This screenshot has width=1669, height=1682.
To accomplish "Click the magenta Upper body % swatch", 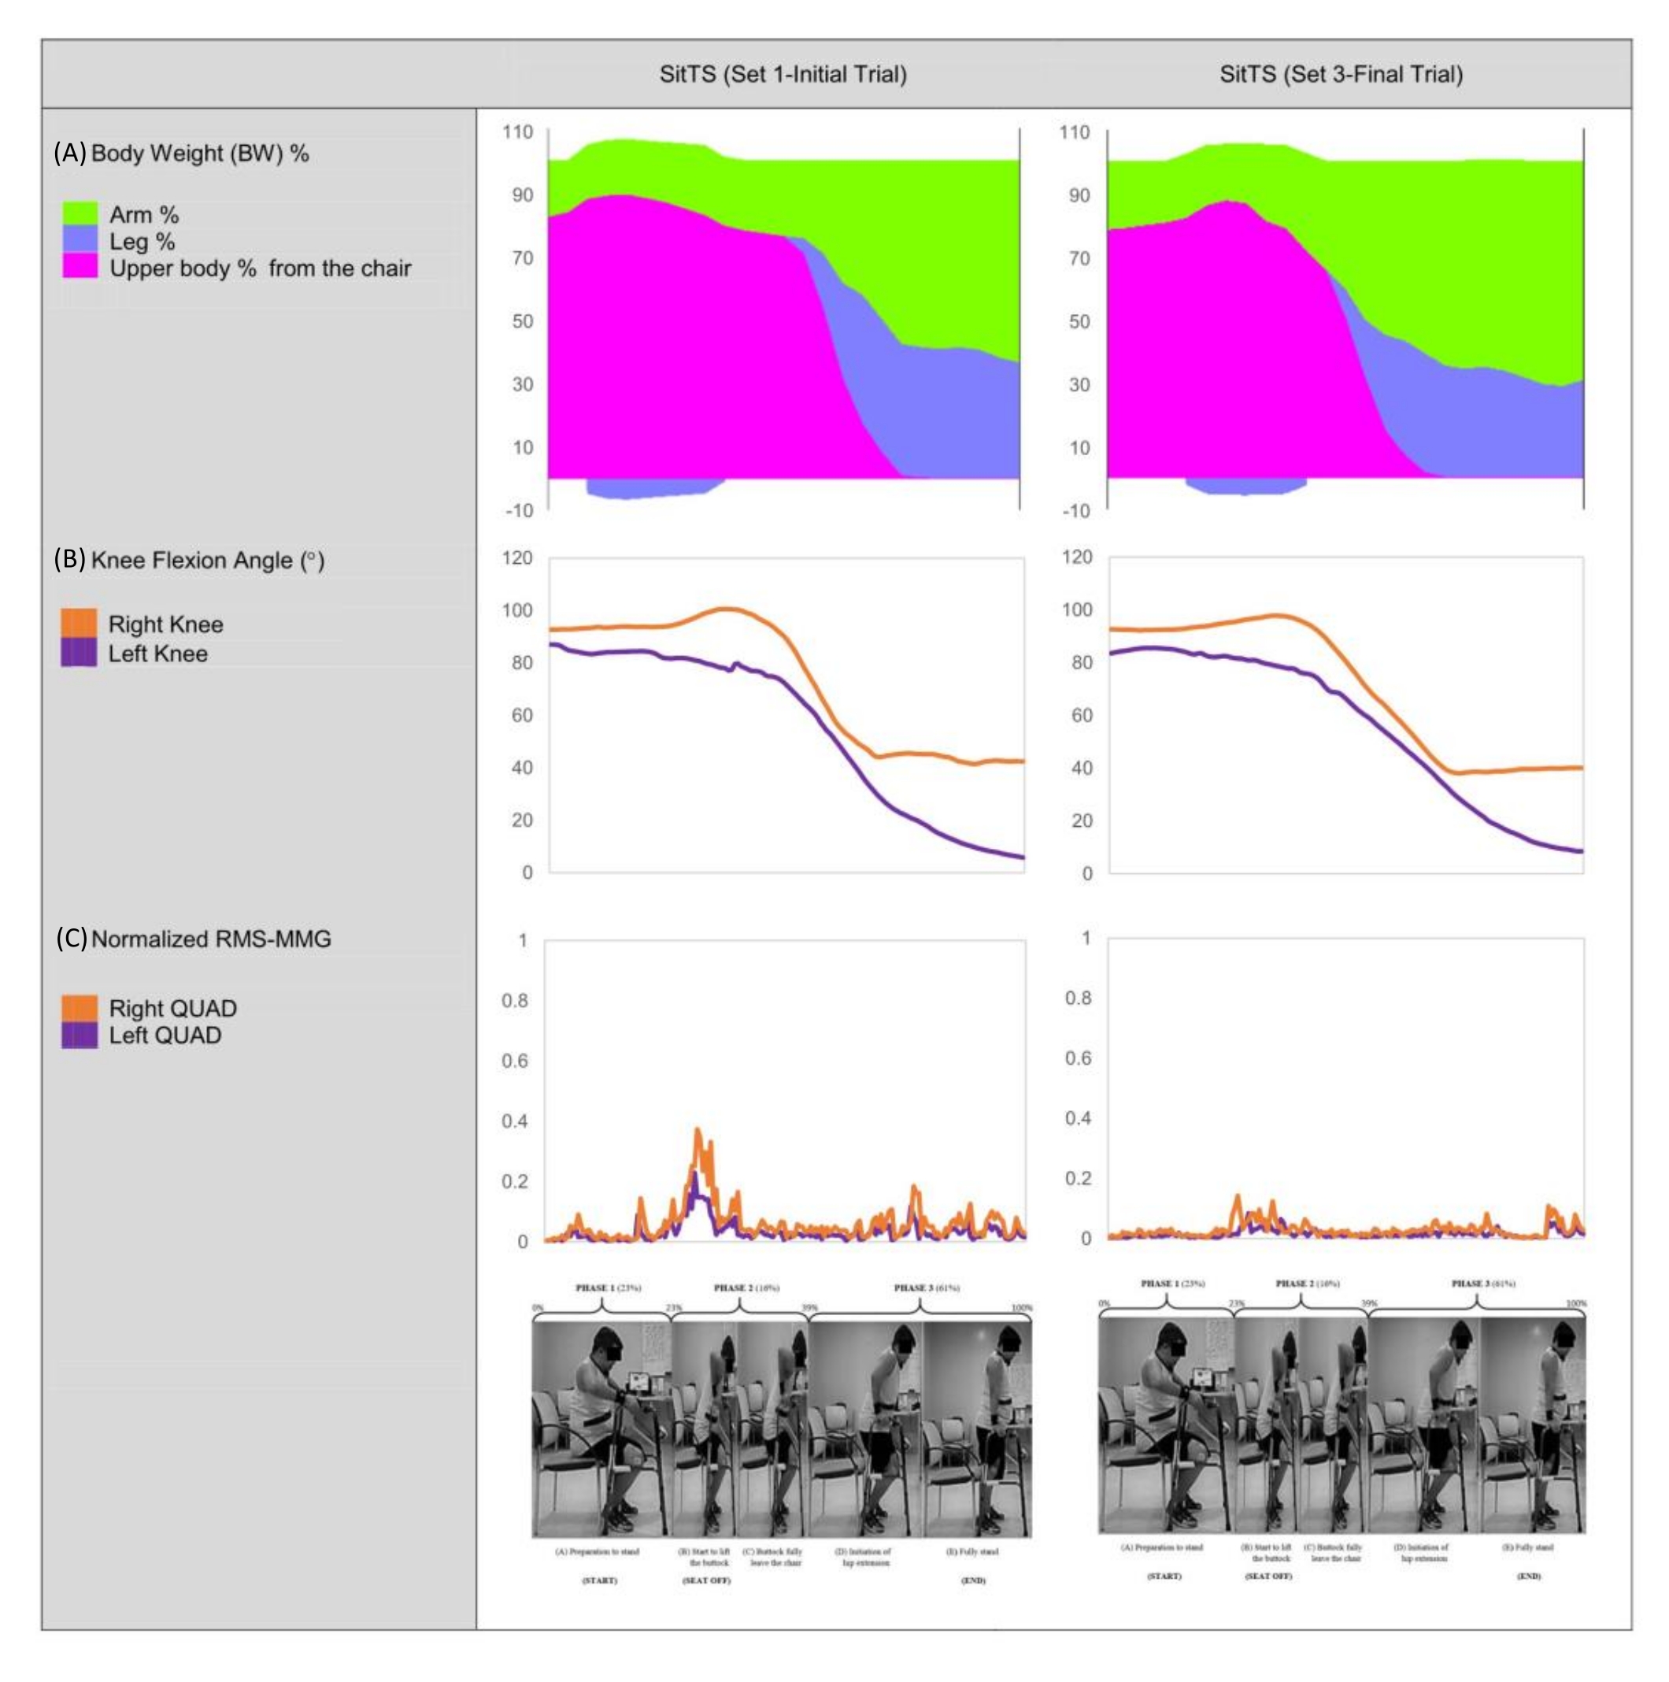I will pos(80,266).
